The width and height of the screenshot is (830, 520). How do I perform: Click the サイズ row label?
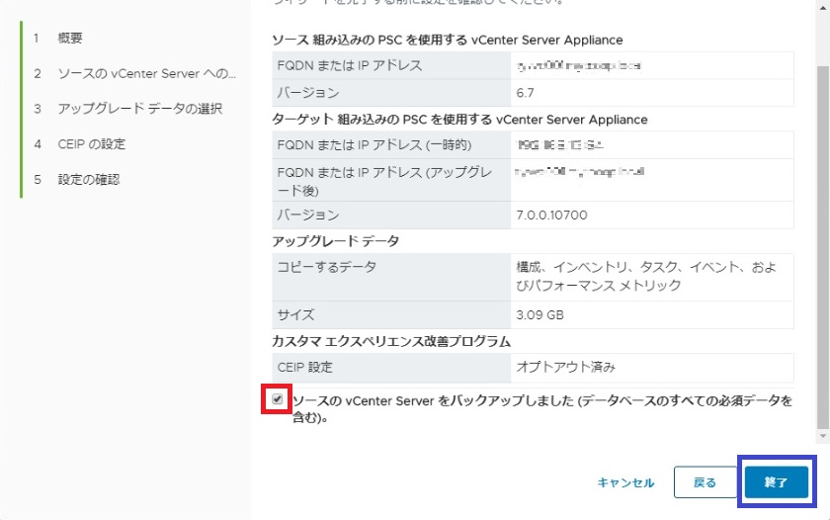tap(295, 315)
